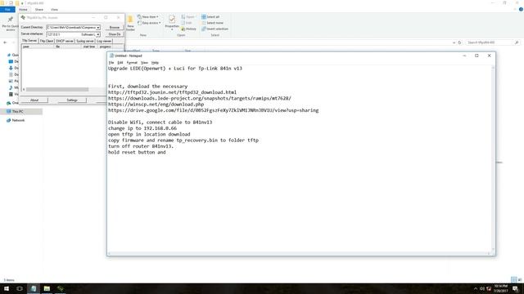Image resolution: width=524 pixels, height=294 pixels.
Task: Select OneDrive in Explorer sidebar
Action: point(13,103)
